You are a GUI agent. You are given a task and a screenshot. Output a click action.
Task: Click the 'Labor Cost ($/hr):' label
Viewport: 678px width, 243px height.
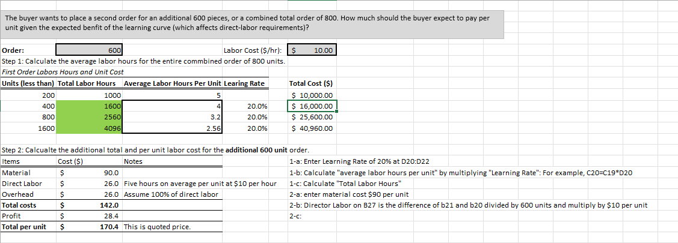[253, 50]
